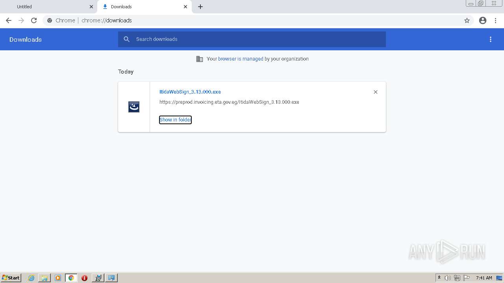Show ItidaWebSign download in folder

(x=175, y=120)
